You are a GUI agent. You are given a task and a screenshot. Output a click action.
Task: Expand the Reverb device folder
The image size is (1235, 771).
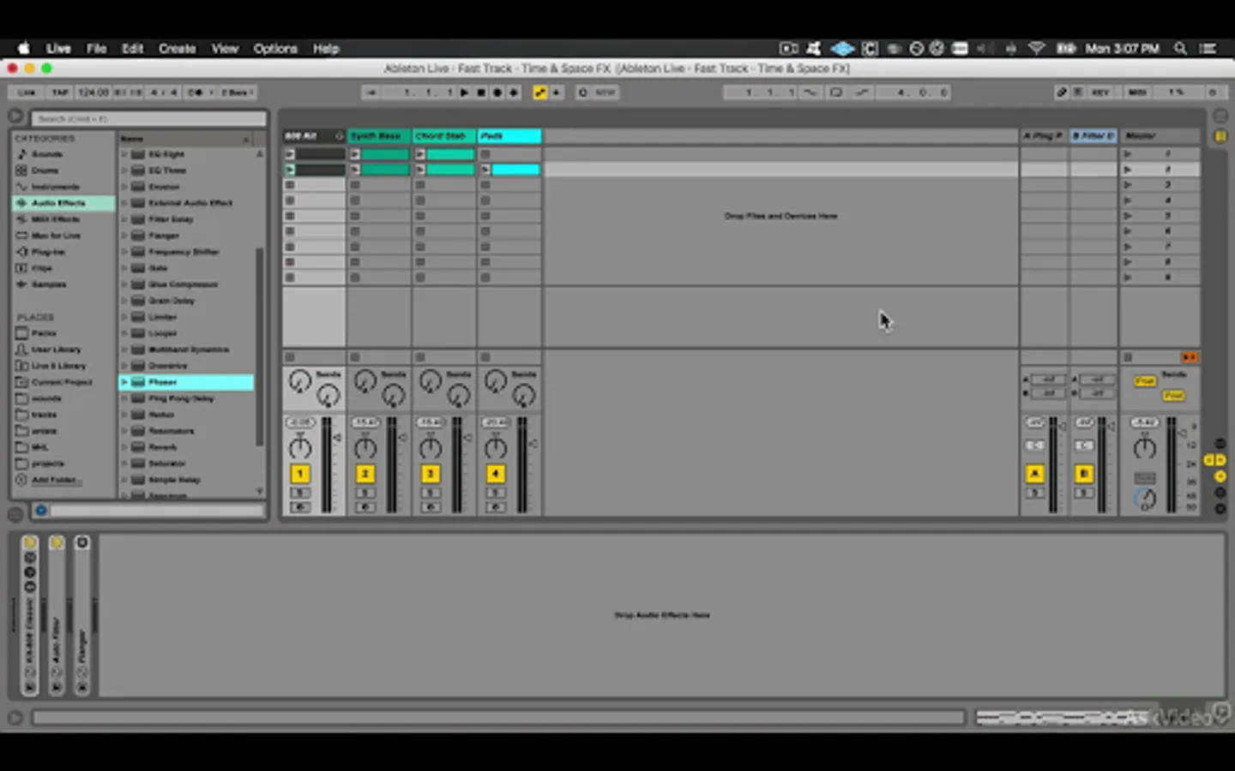(x=124, y=447)
